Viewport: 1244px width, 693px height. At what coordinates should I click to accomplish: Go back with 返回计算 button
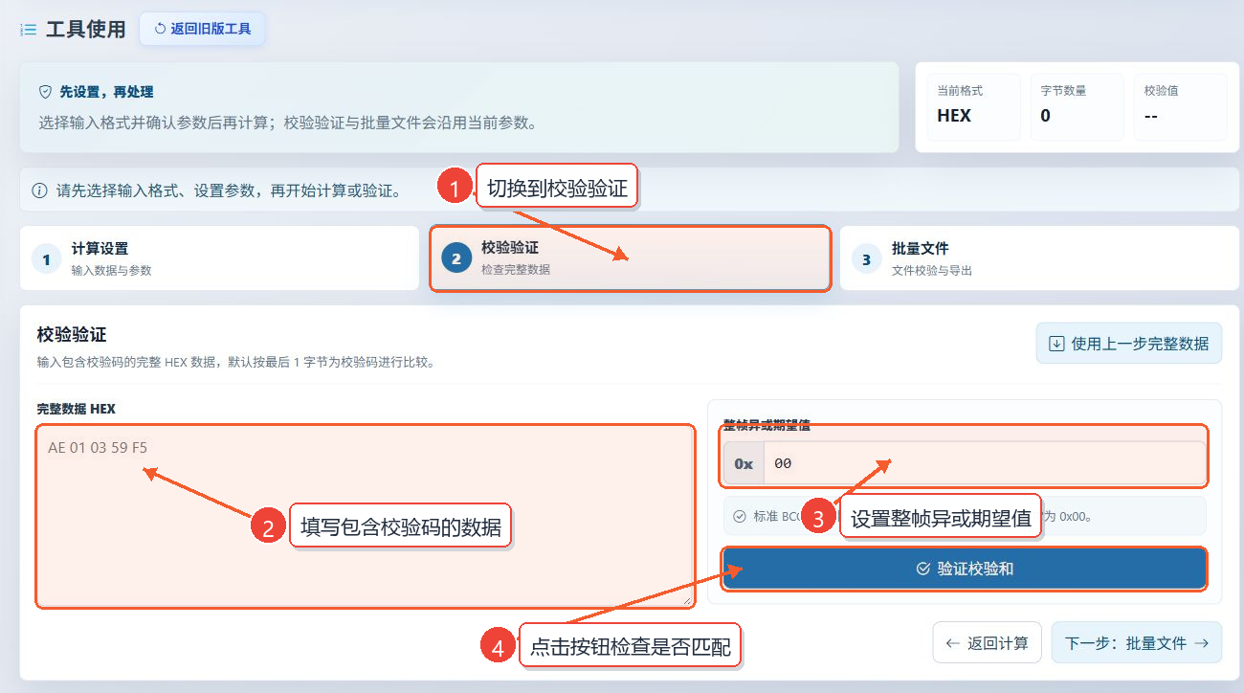(x=987, y=643)
